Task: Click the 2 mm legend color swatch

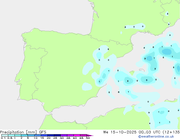Action: [x=24, y=135]
